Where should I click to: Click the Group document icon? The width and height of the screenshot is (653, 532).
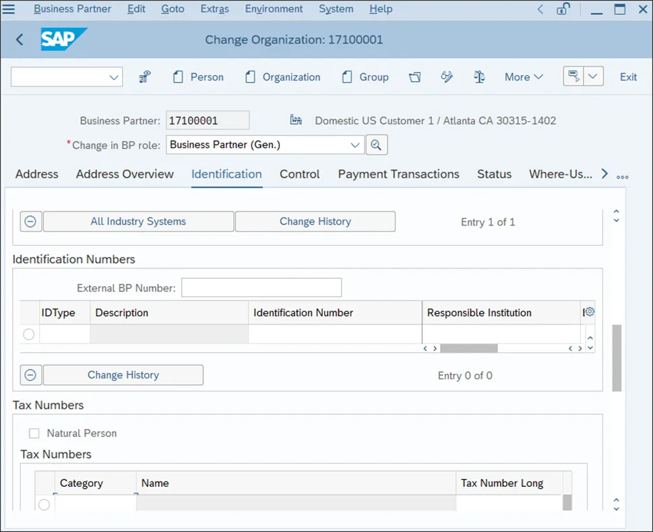(x=347, y=77)
